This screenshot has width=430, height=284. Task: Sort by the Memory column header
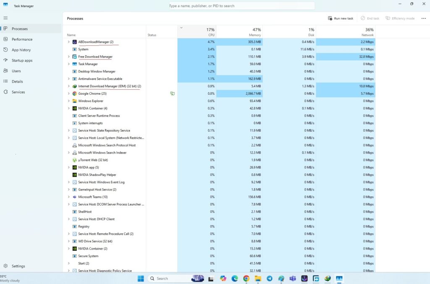click(x=239, y=31)
